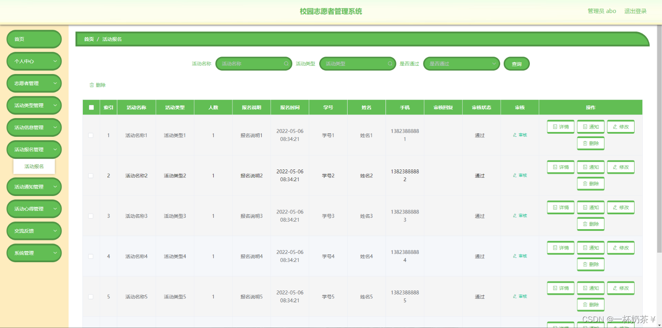Click 修改 for 活动名称2 row
Screen dimensions: 662x328
(x=621, y=167)
